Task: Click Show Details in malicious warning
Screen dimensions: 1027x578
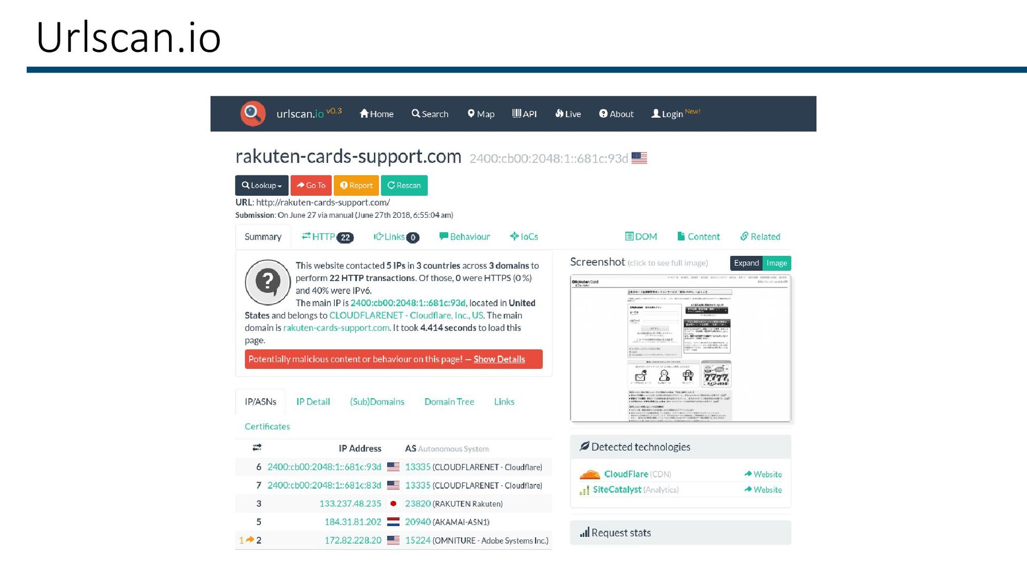Action: click(499, 359)
